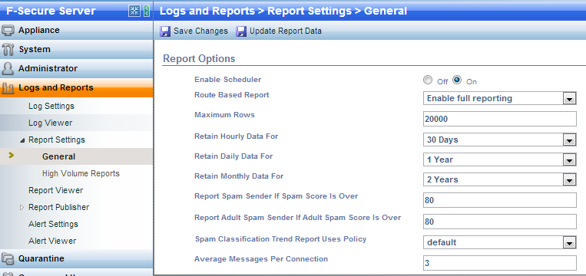
Task: Open Alert Settings in sidebar
Action: click(54, 224)
